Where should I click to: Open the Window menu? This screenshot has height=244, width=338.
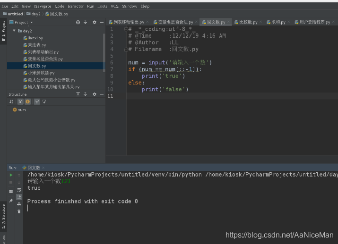pyautogui.click(x=130, y=6)
